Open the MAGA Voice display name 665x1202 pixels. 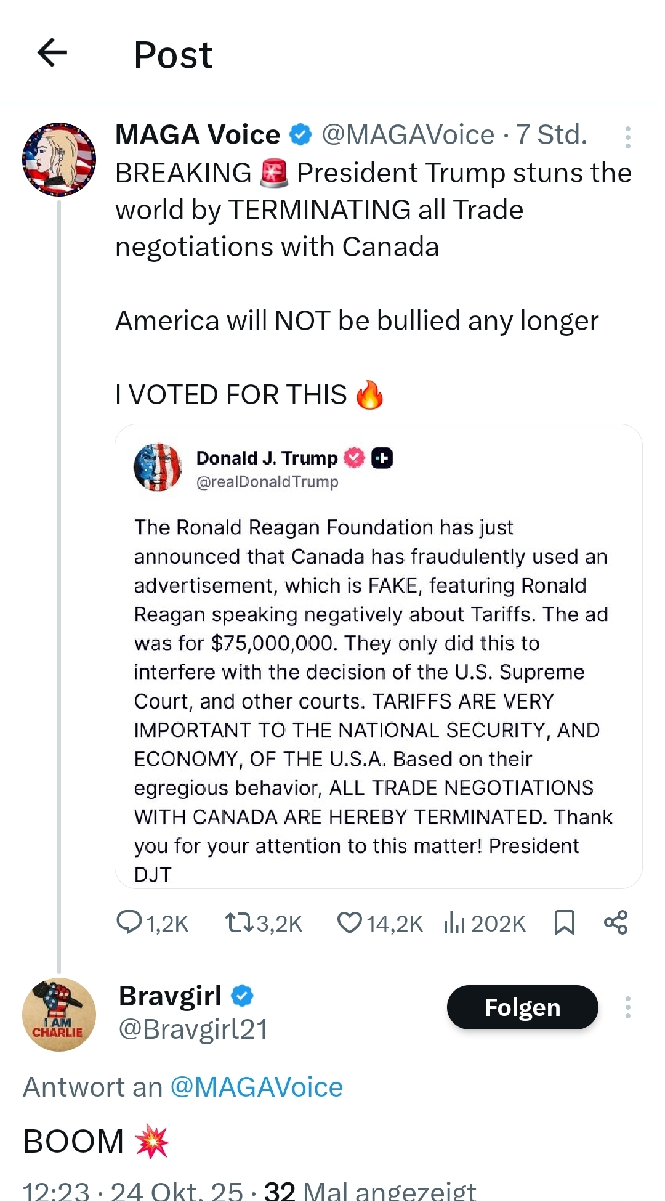pyautogui.click(x=197, y=135)
